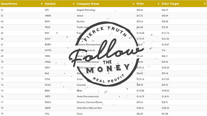Viewport: 207px width, 116px height.
Task: Click the Follow the Money stamp logo
Action: (106, 54)
